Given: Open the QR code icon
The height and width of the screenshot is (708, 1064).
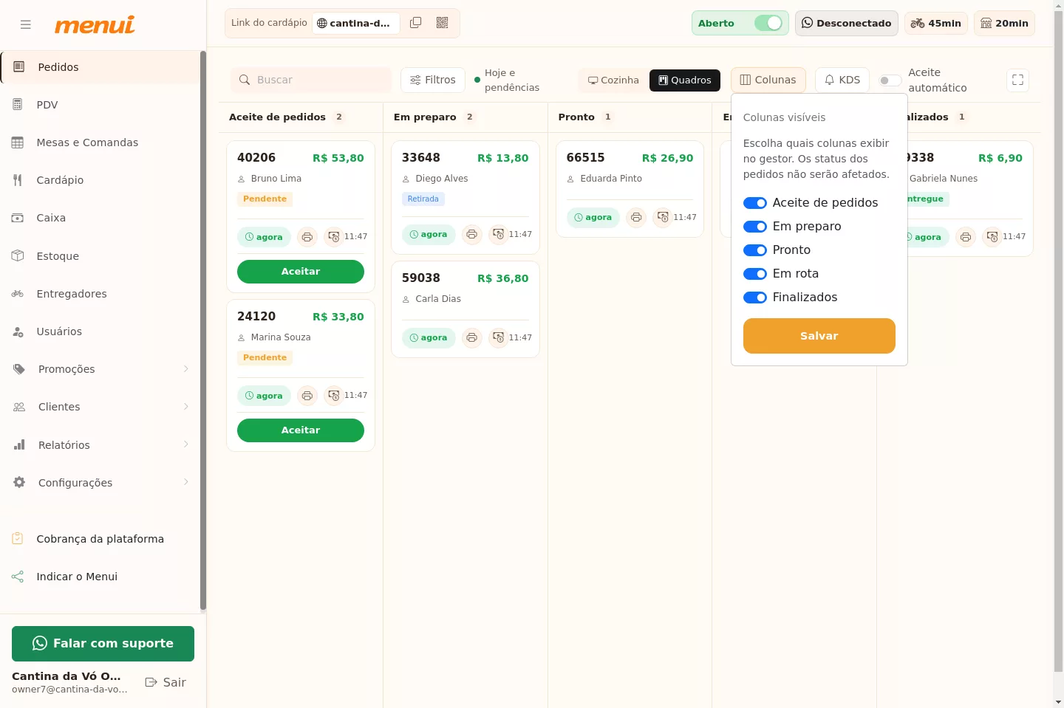Looking at the screenshot, I should [x=443, y=23].
